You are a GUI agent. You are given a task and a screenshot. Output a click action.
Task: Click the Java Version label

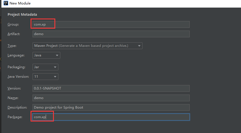pyautogui.click(x=18, y=77)
